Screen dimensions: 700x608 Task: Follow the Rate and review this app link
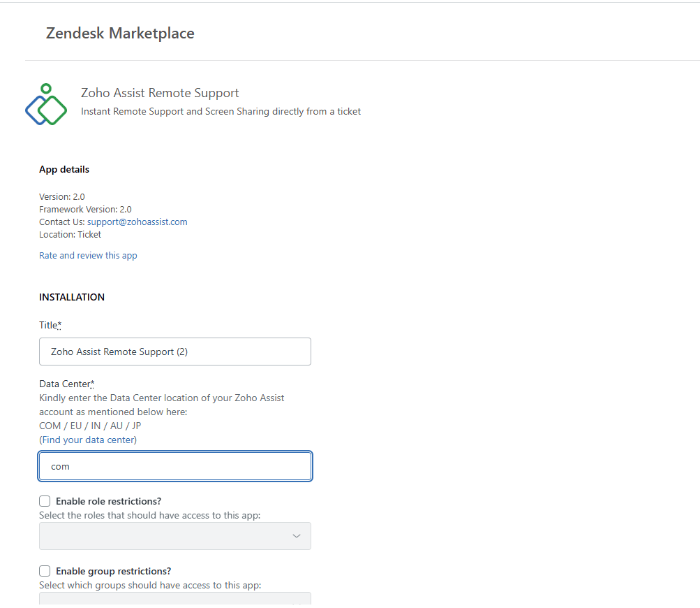coord(88,255)
